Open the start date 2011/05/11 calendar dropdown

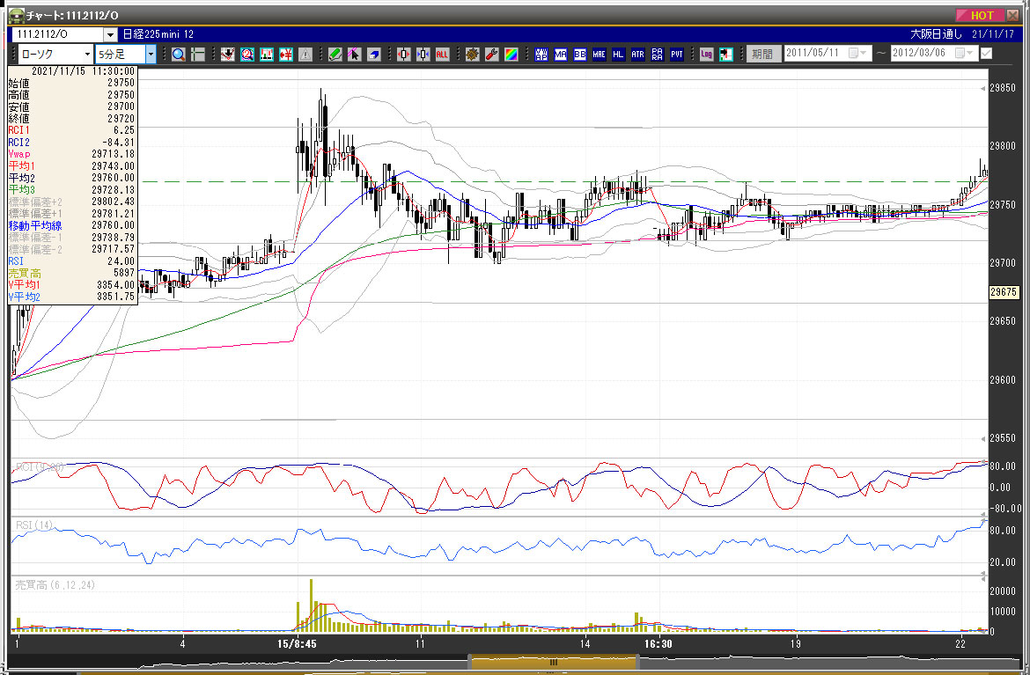pyautogui.click(x=857, y=53)
